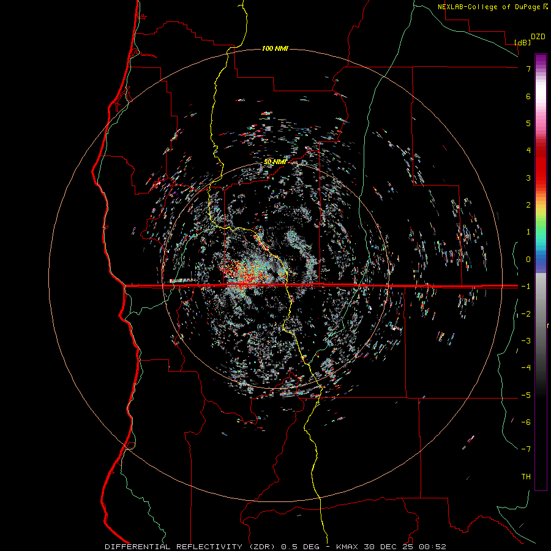Click the TH label on the scale
Screen dimensions: 551x551
tap(526, 477)
